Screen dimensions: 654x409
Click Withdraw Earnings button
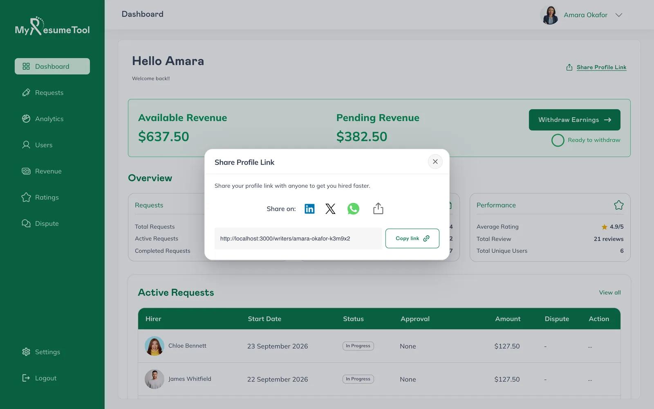coord(575,120)
